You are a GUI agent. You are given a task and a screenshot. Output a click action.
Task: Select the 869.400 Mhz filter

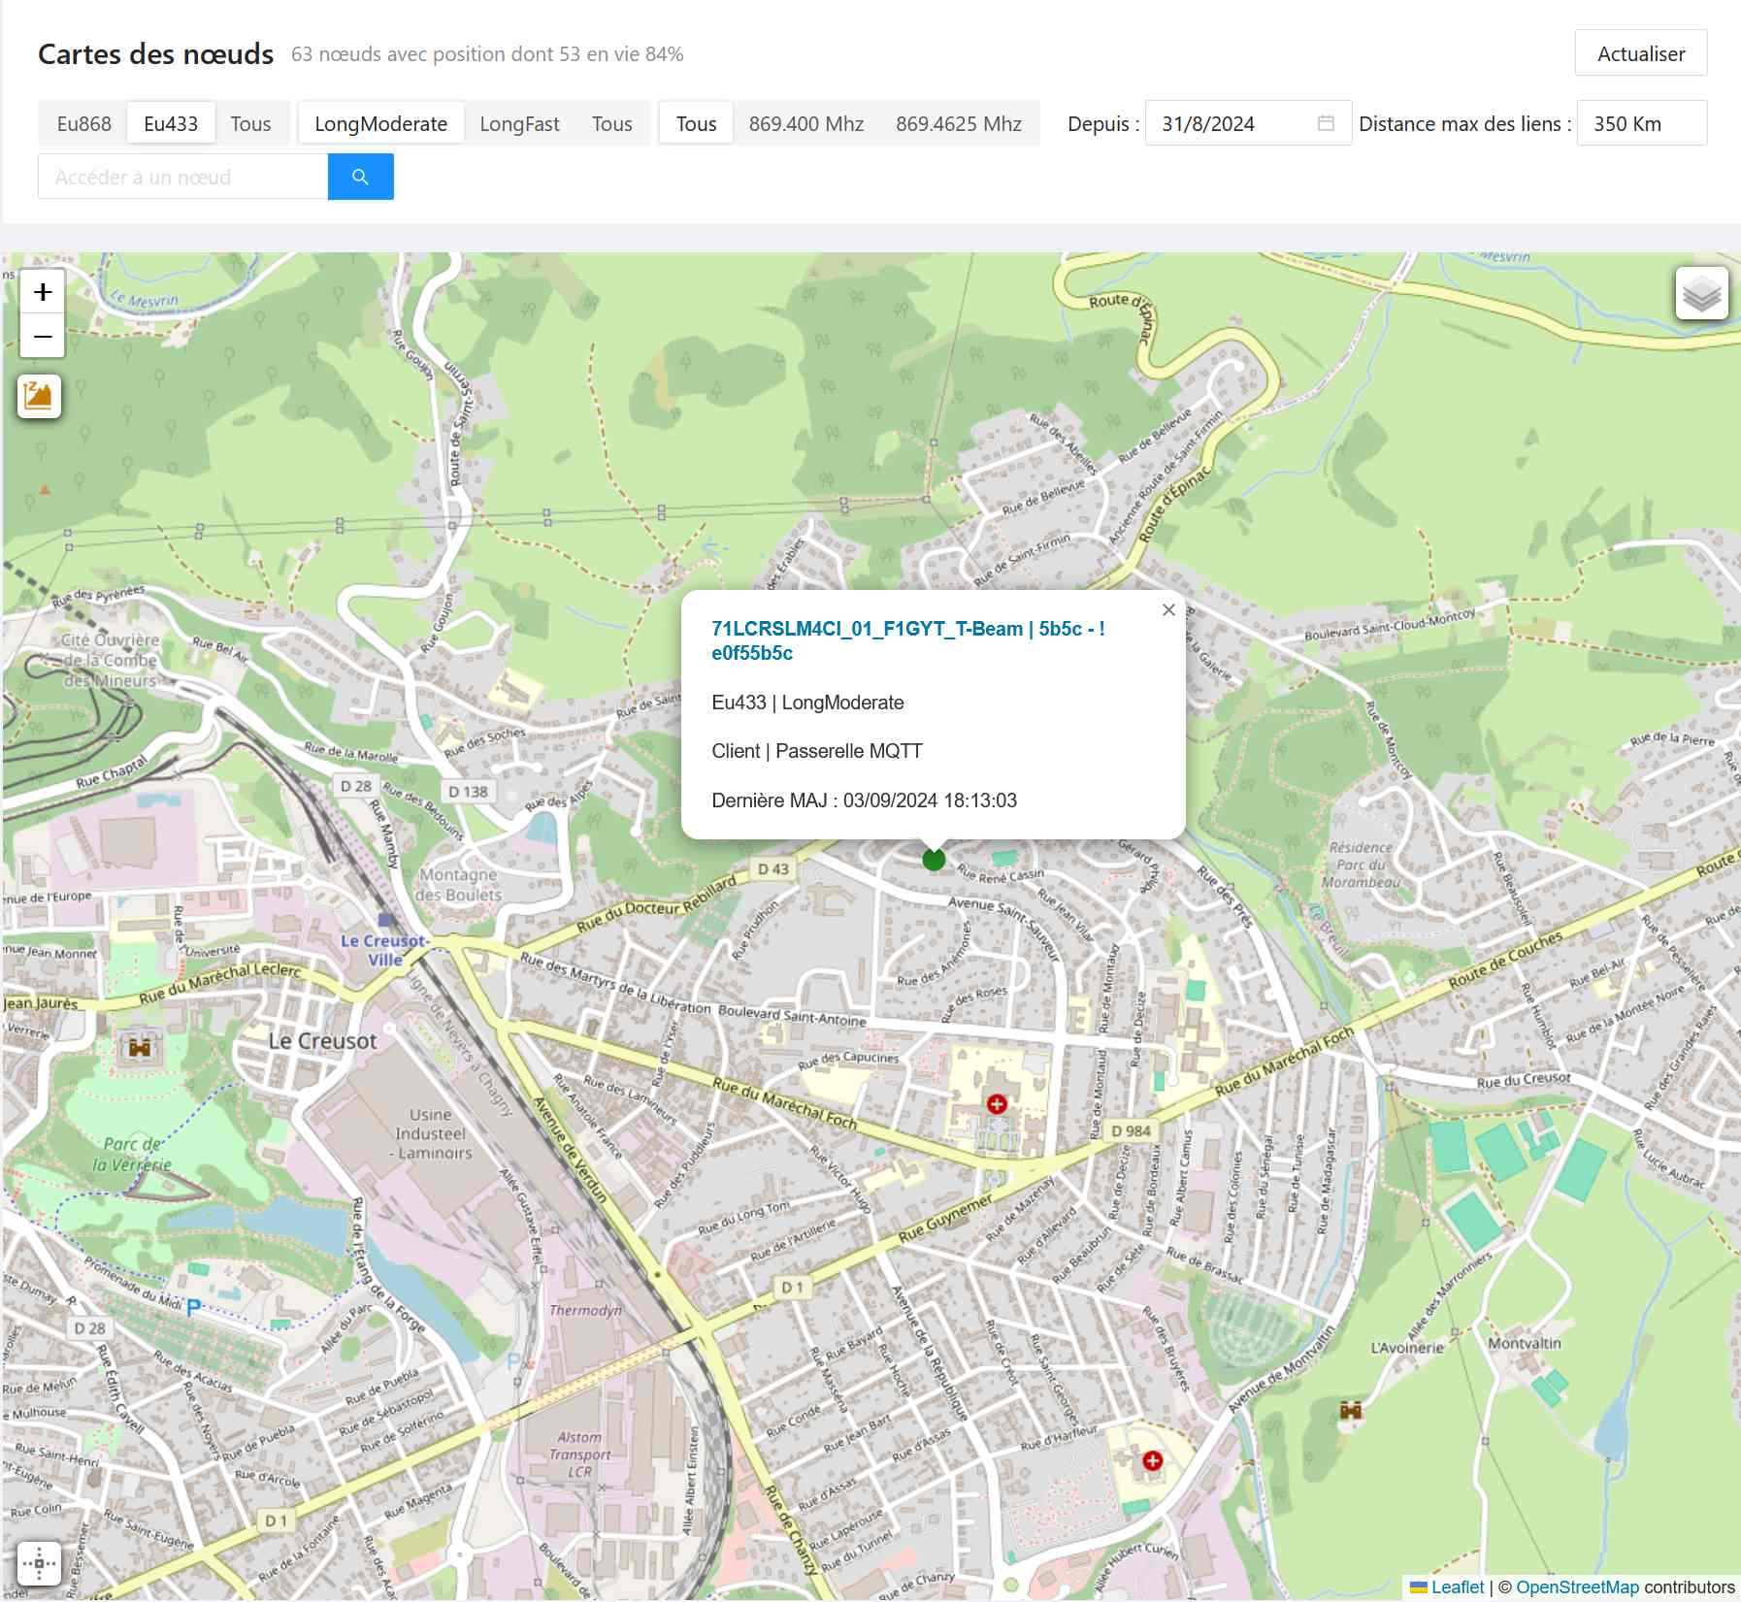[x=806, y=123]
